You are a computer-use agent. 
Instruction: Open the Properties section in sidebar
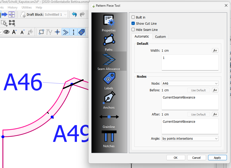pos(109,23)
